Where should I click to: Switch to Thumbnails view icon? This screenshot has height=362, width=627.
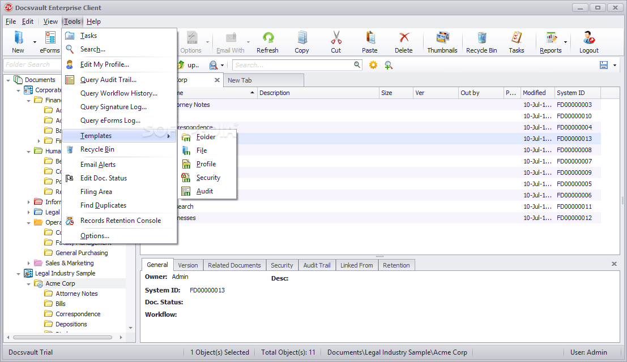442,37
